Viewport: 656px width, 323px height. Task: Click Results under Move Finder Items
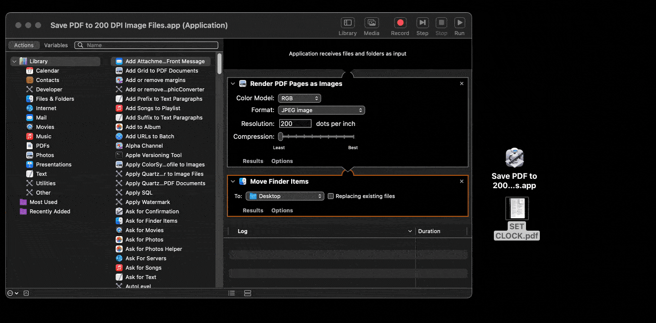pos(253,210)
